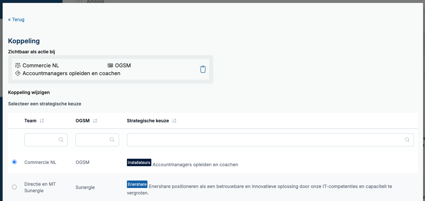
Task: Click the « Terug link
Action: (x=16, y=19)
